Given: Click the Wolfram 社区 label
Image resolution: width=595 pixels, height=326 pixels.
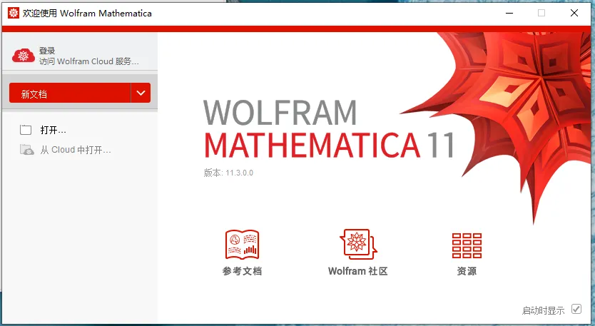Looking at the screenshot, I should (358, 271).
